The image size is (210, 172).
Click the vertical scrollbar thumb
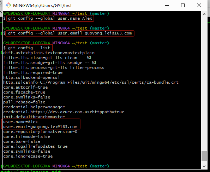click(204, 156)
